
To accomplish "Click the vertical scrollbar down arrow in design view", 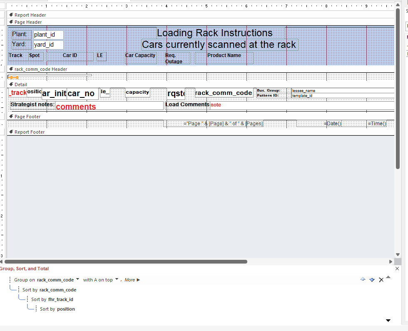I will (x=398, y=255).
